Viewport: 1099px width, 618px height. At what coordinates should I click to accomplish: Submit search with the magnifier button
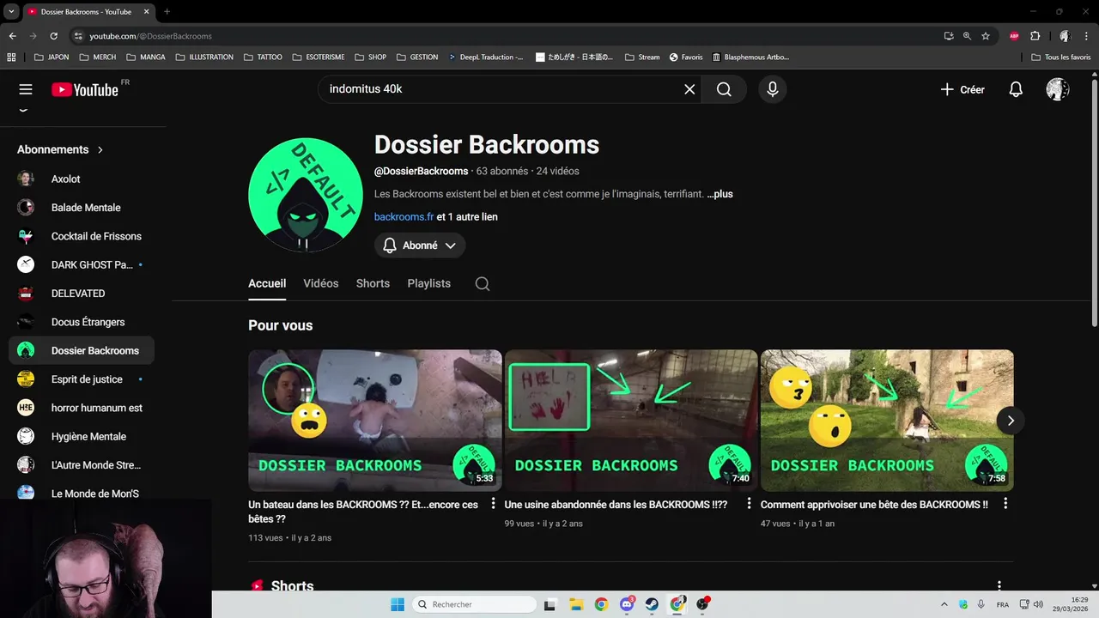724,89
